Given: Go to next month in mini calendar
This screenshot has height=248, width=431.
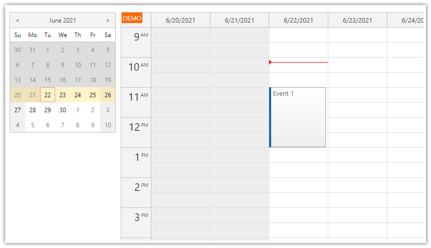Looking at the screenshot, I should pyautogui.click(x=108, y=21).
